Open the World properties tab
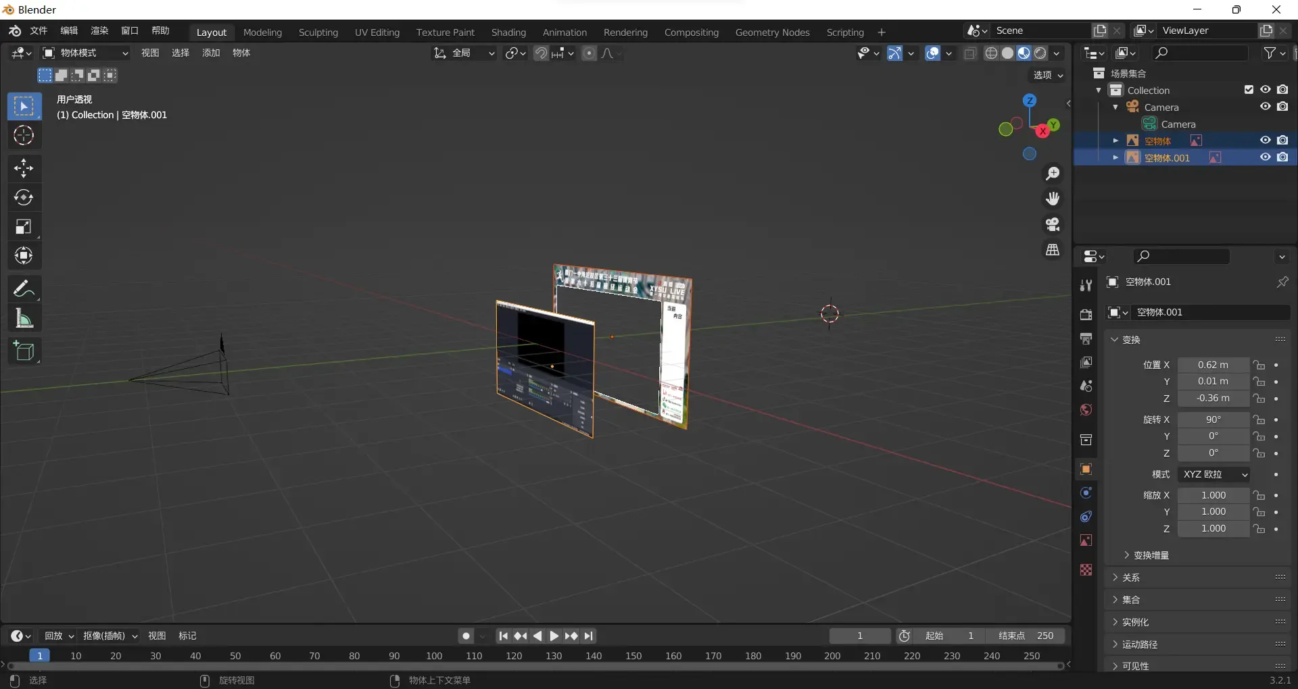 (1086, 410)
